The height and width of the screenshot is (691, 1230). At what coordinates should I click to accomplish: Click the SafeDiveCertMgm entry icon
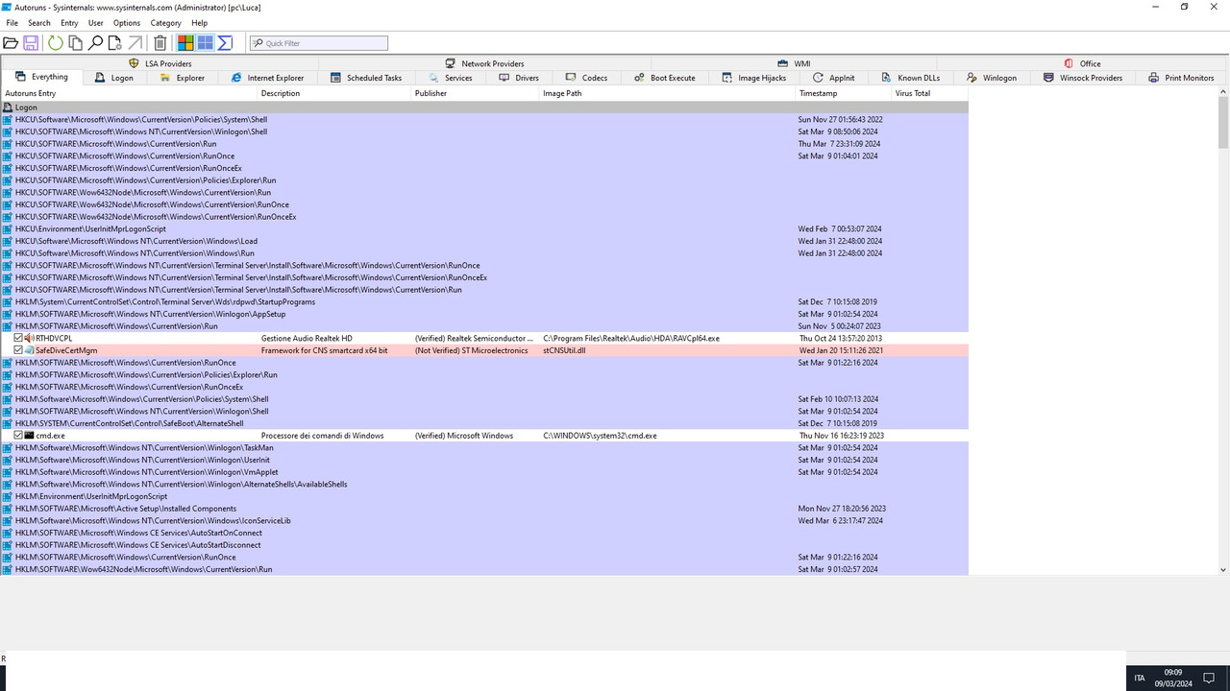(30, 350)
